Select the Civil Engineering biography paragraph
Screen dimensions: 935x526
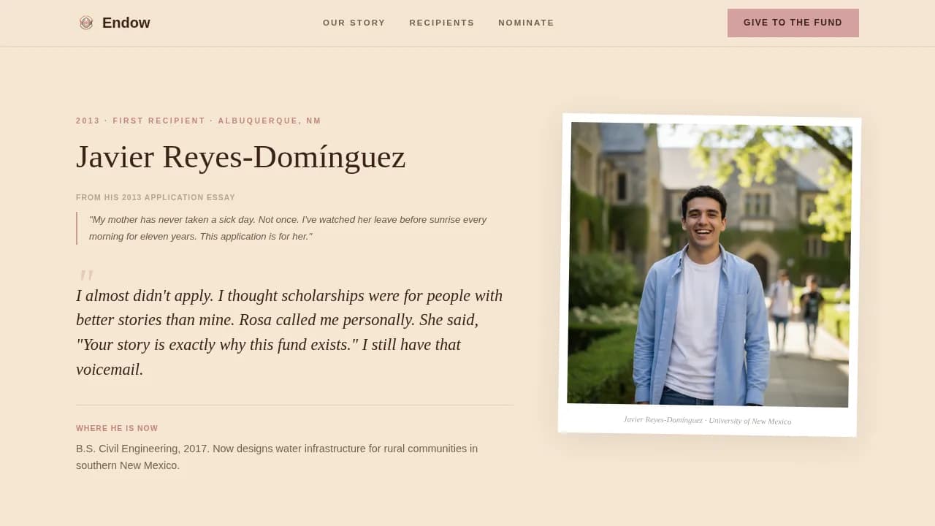[x=276, y=457]
